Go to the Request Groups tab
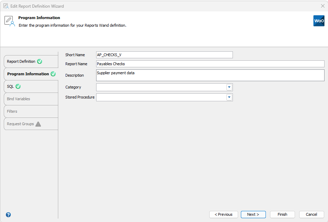328x222 pixels. point(20,124)
